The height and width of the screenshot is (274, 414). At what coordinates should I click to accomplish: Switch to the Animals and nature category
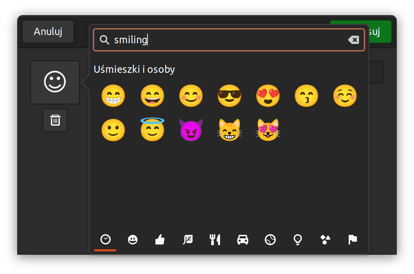(188, 240)
